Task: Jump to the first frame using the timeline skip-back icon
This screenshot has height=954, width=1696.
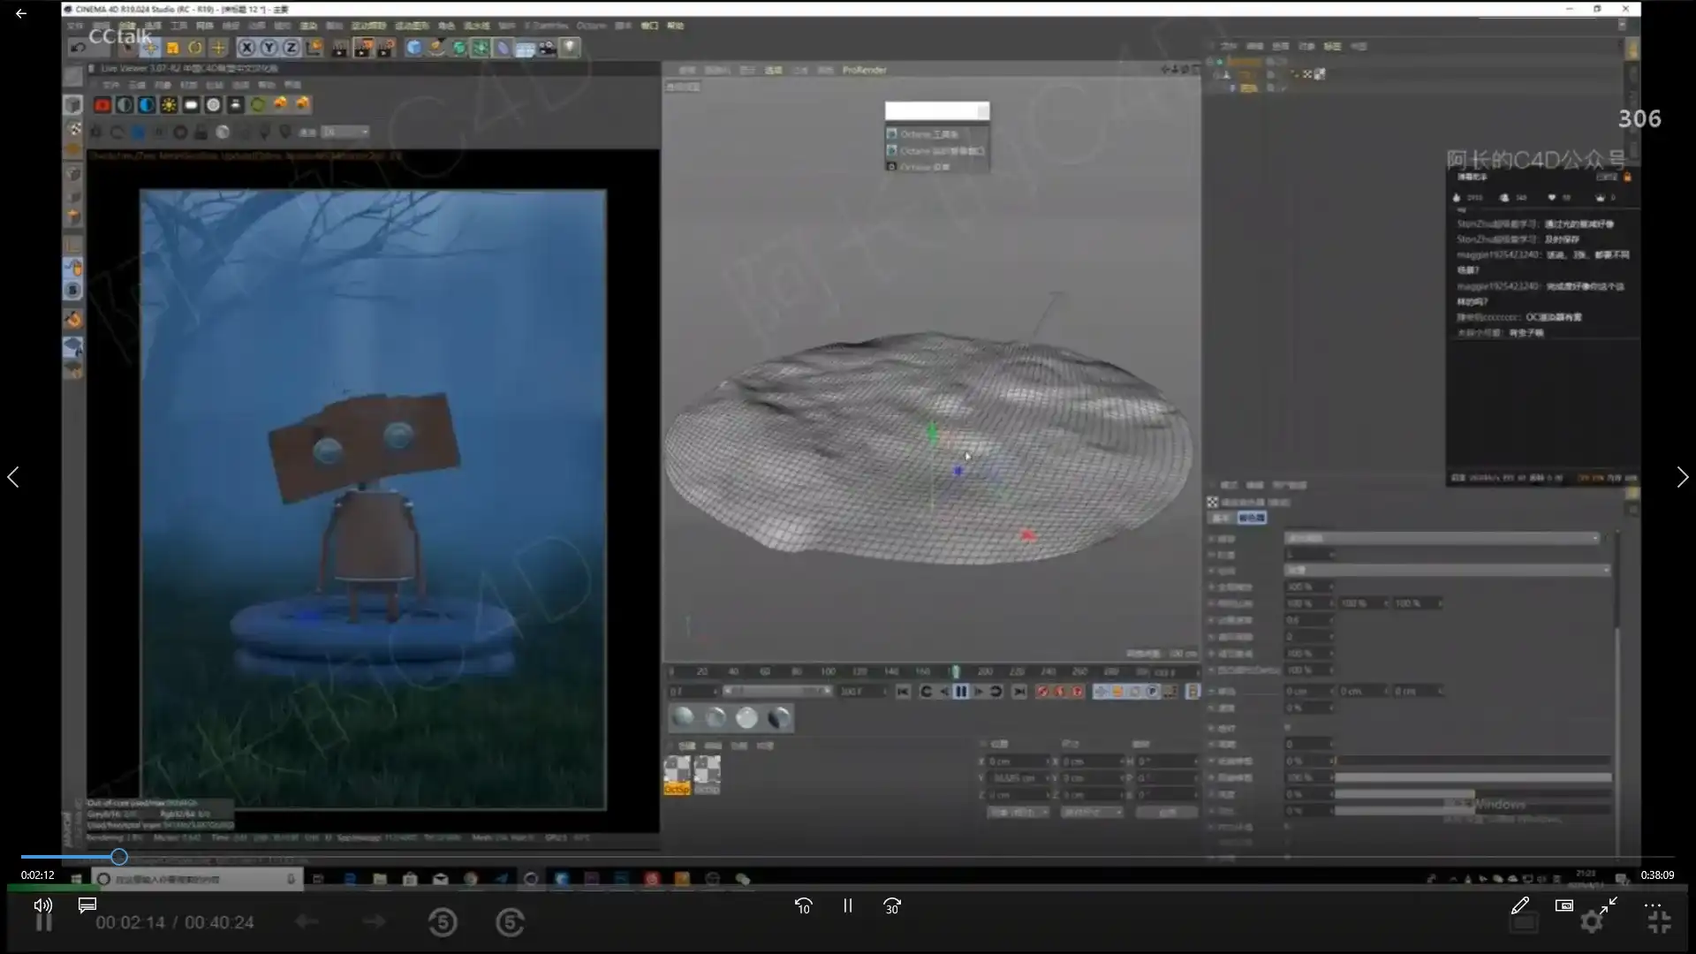Action: click(903, 692)
